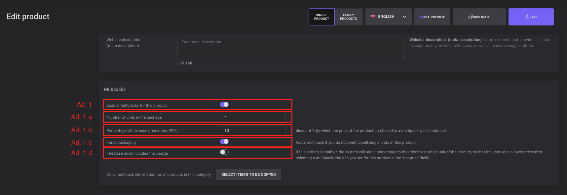Screen dimensions: 567x195
Task: Click the See Preview button text
Action: click(435, 17)
